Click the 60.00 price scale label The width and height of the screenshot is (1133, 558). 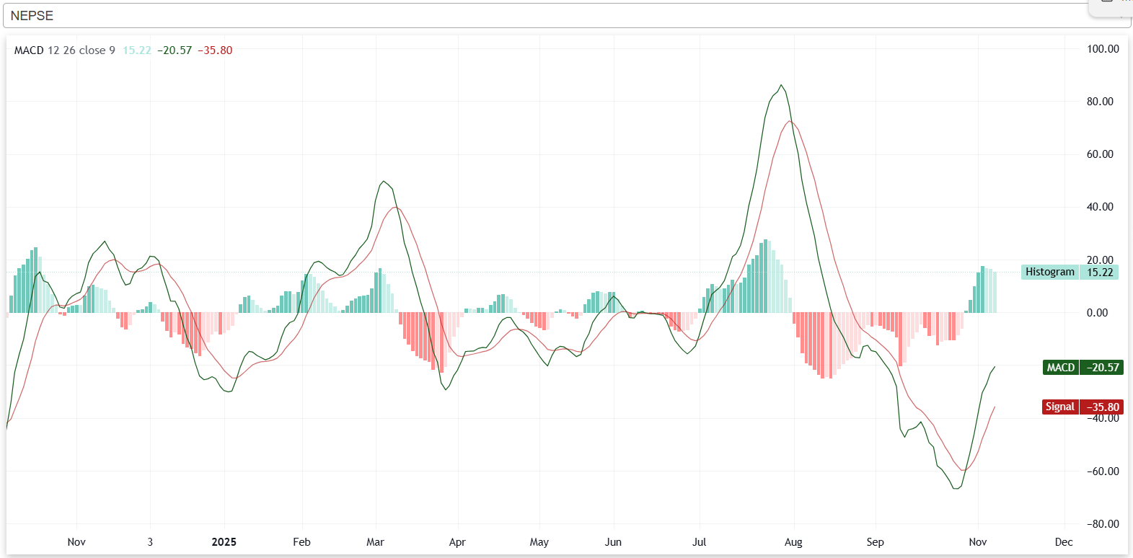point(1100,154)
